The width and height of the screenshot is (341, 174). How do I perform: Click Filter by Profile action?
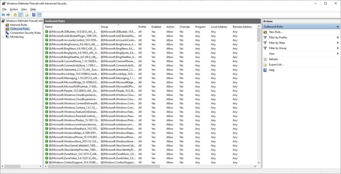pyautogui.click(x=278, y=37)
